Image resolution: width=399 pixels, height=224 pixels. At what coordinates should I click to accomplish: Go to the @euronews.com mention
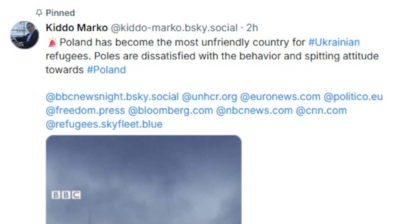[x=280, y=96]
